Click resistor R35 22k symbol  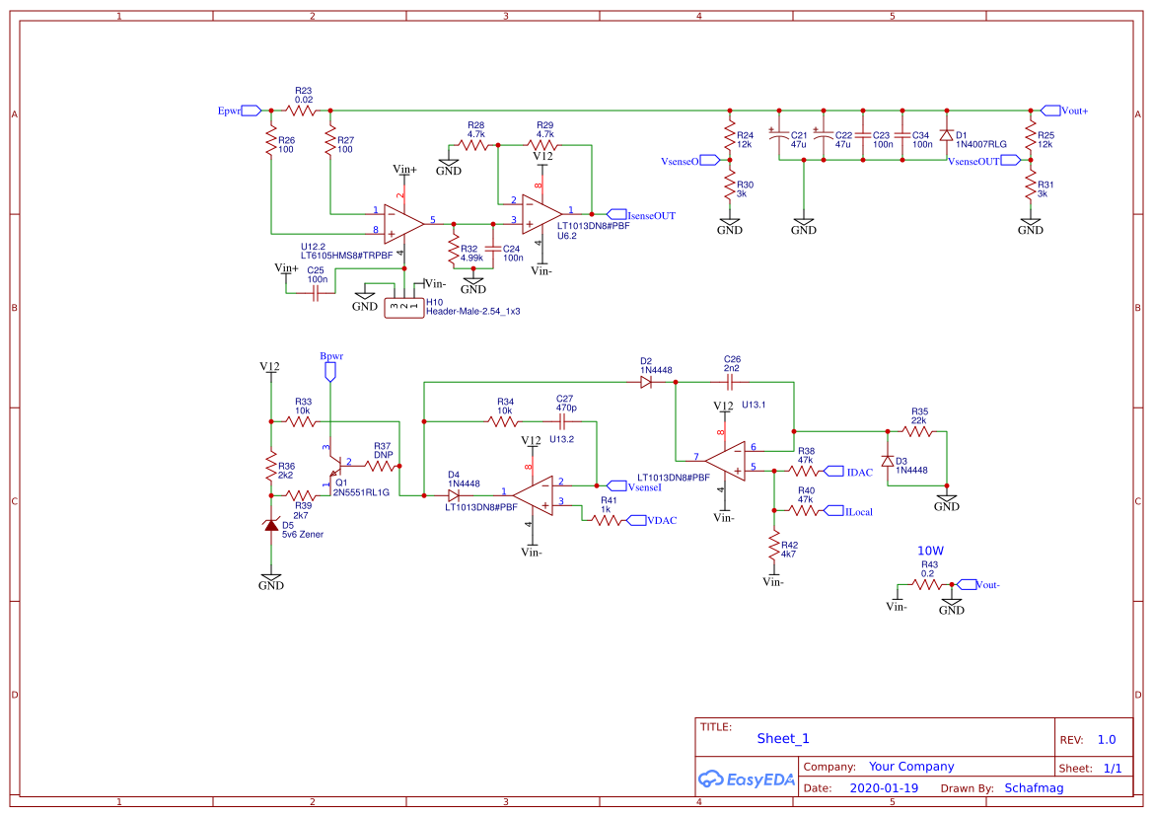tap(917, 431)
